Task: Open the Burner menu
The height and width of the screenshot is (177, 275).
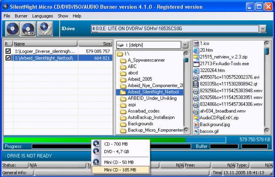Action: (21, 16)
